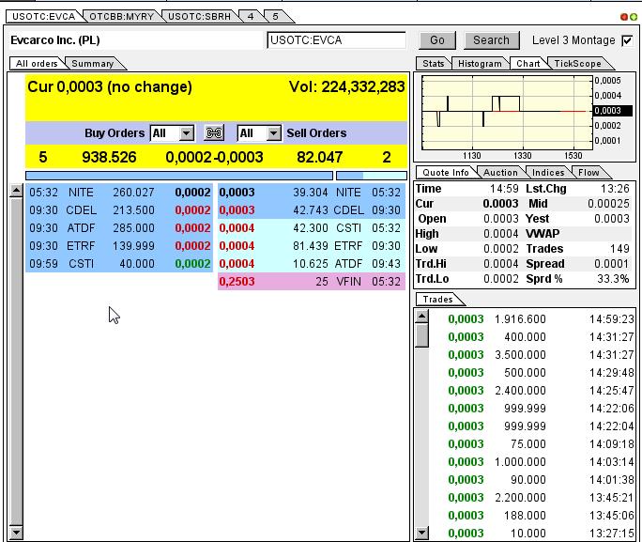This screenshot has width=642, height=542.
Task: Toggle the Level 3 Montage checkbox
Action: point(627,40)
